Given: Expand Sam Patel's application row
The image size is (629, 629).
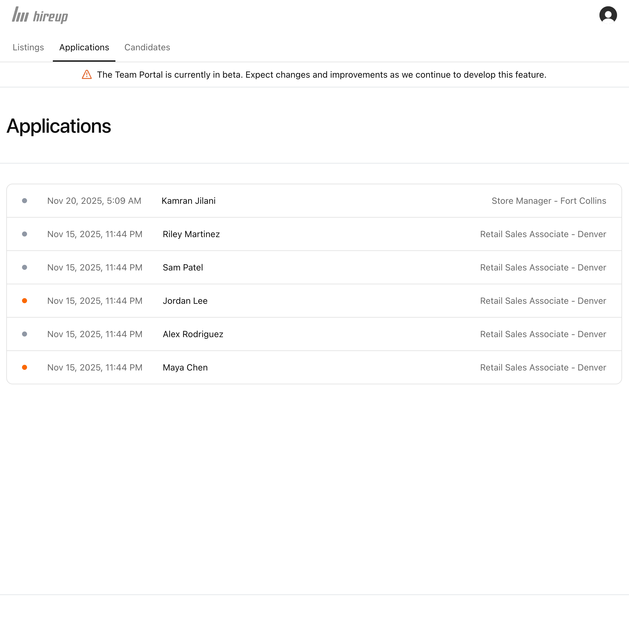Looking at the screenshot, I should click(x=183, y=267).
